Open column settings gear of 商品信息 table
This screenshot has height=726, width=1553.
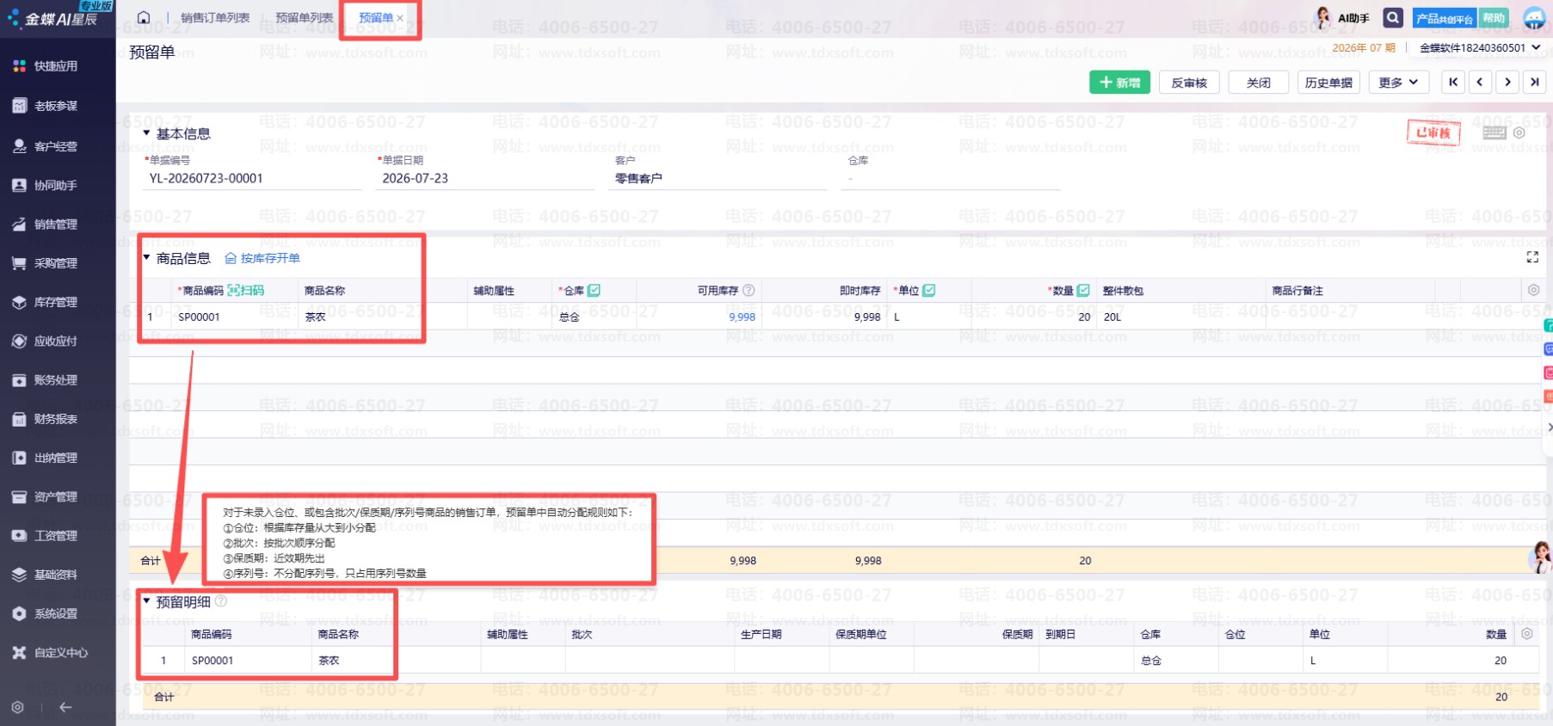click(x=1533, y=291)
